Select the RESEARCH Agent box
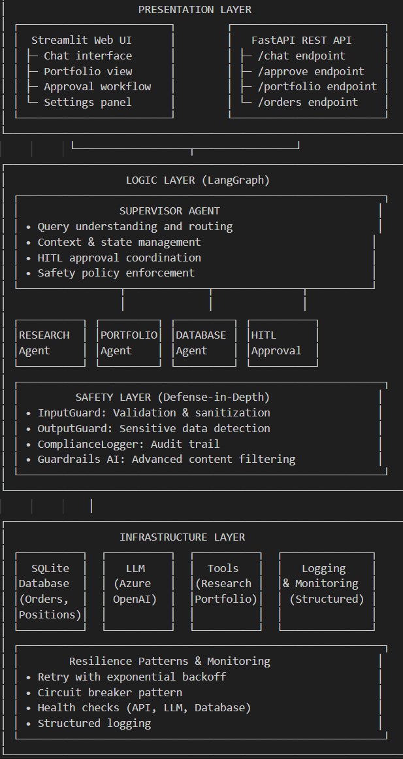 tap(50, 343)
